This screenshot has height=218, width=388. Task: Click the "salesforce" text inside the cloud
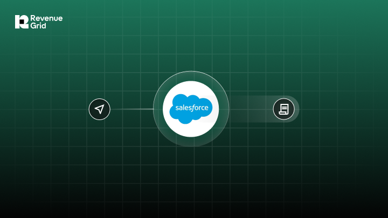click(191, 109)
